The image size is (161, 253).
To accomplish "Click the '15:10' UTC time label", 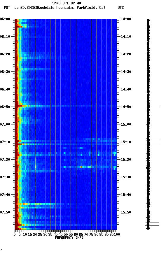I will [x=126, y=142].
